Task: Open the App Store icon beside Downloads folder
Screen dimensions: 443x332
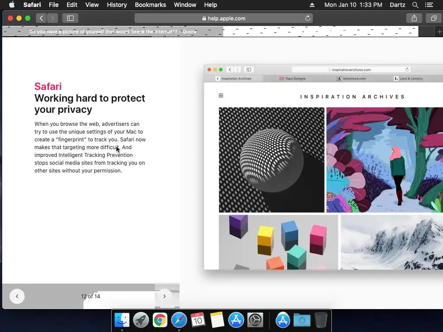Action: (x=283, y=320)
